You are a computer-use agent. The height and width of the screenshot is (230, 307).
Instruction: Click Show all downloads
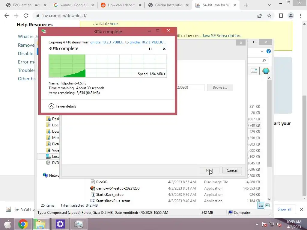pyautogui.click(x=284, y=209)
